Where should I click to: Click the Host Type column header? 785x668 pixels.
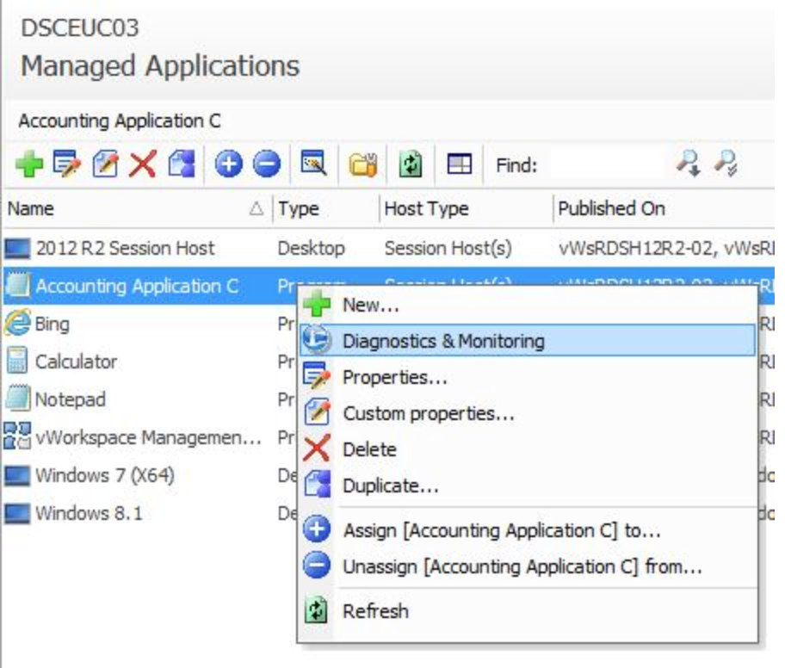pos(426,208)
